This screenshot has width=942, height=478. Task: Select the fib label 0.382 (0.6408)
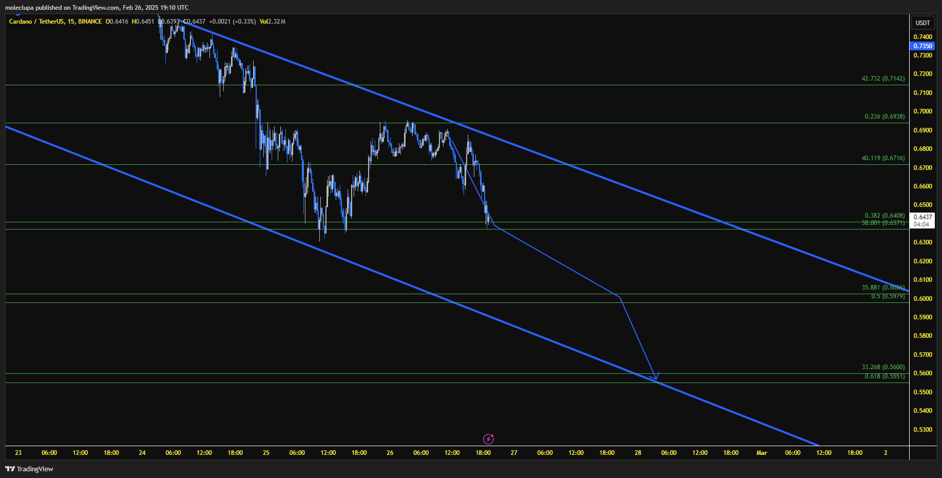point(885,216)
